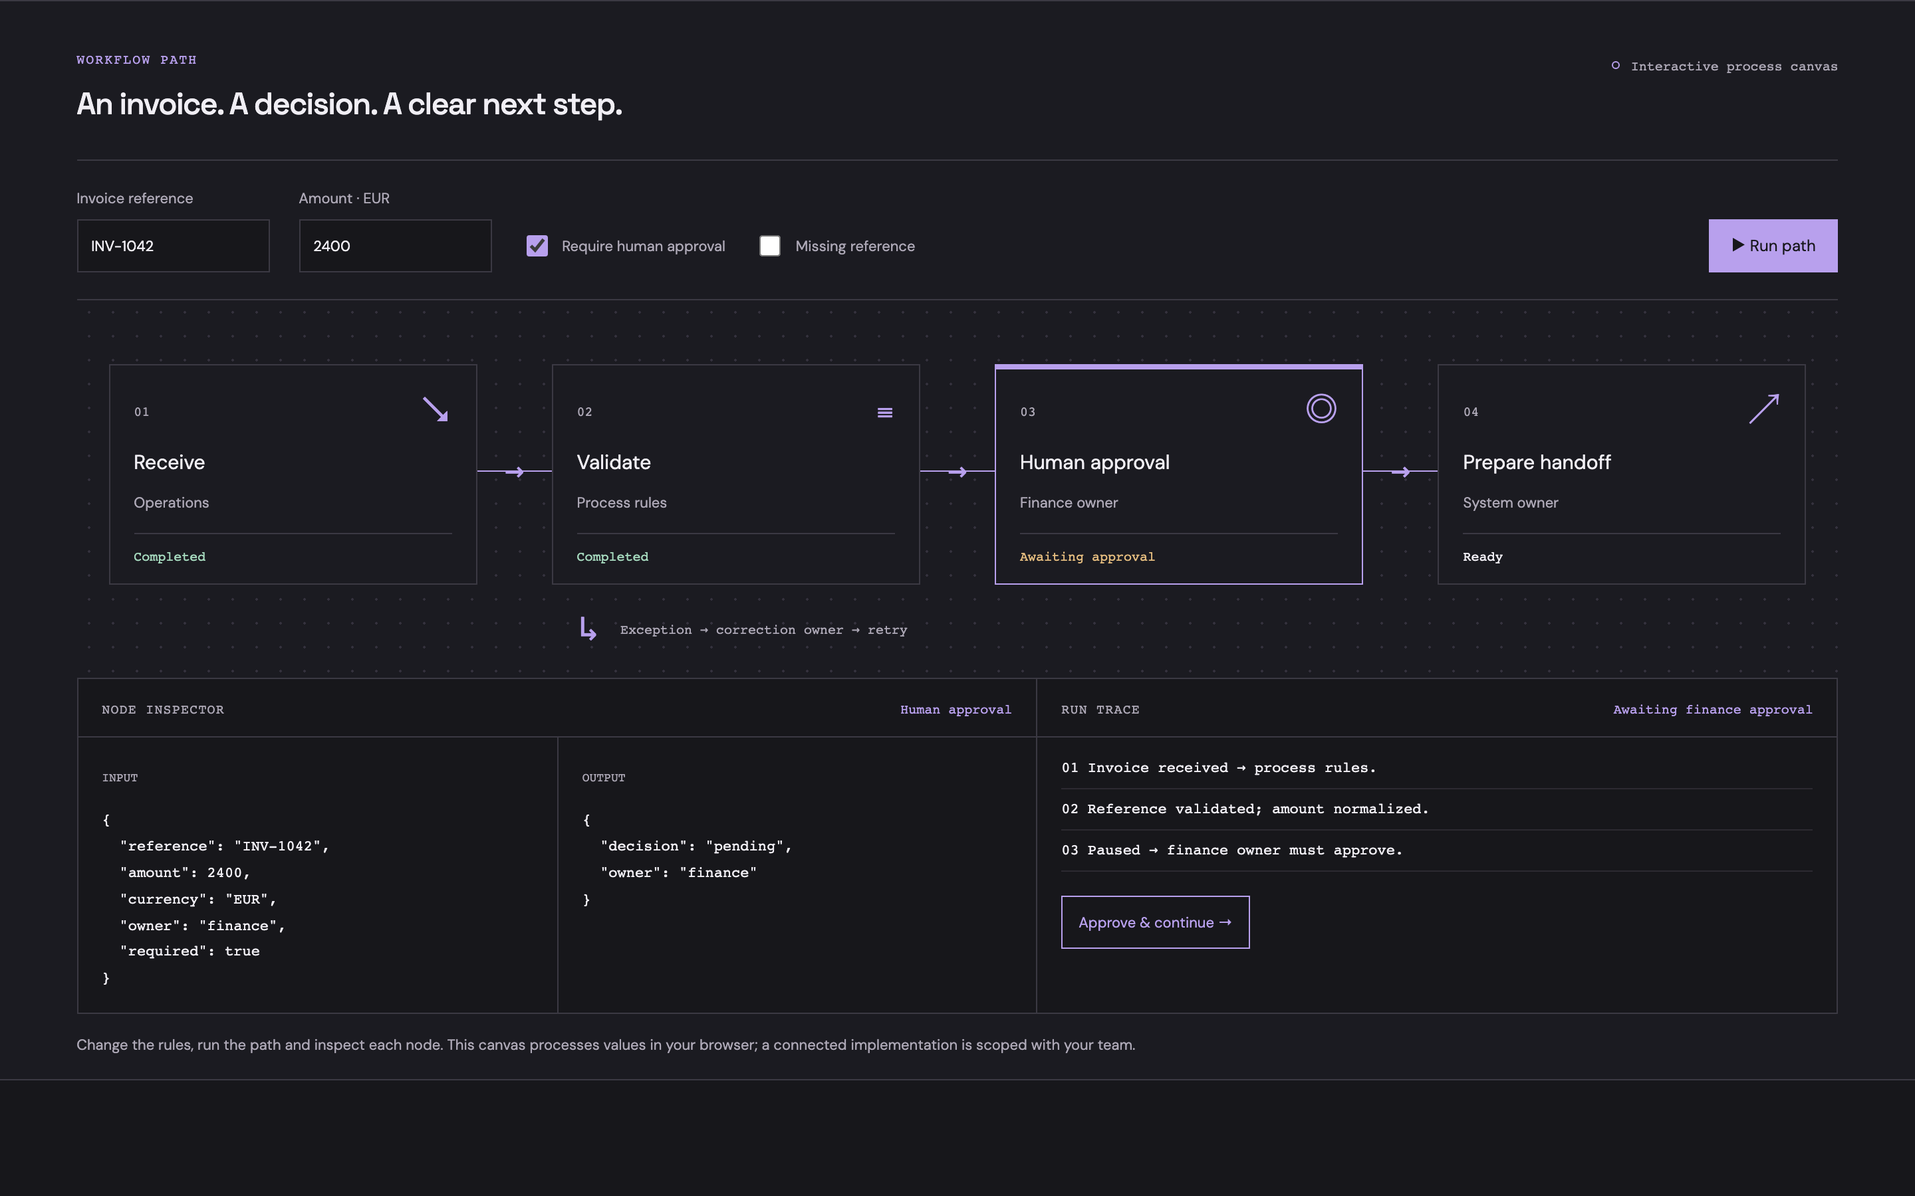Click the Completed status under Operations
Image resolution: width=1915 pixels, height=1196 pixels.
(x=170, y=557)
